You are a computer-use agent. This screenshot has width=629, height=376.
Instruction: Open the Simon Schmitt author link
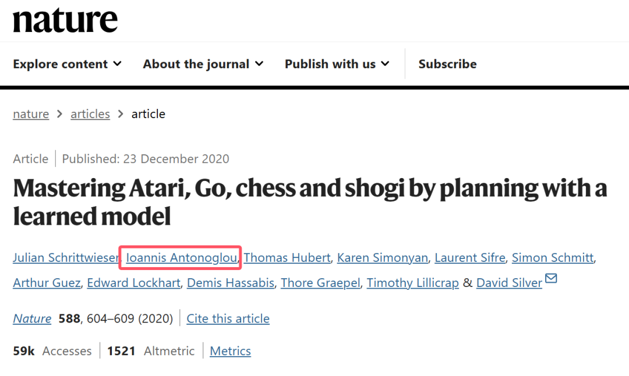tap(553, 258)
